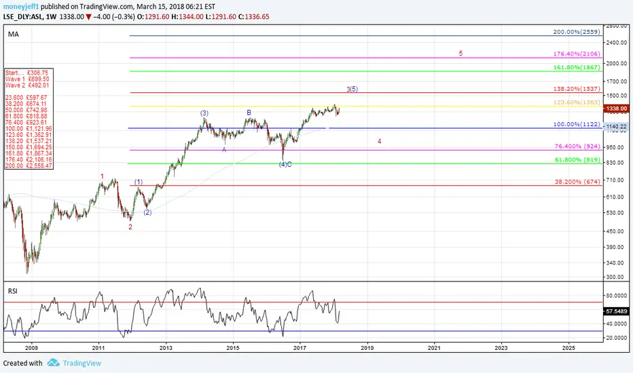Image resolution: width=633 pixels, height=373 pixels.
Task: Click the 2400.00 price axis label
Action: coord(617,42)
